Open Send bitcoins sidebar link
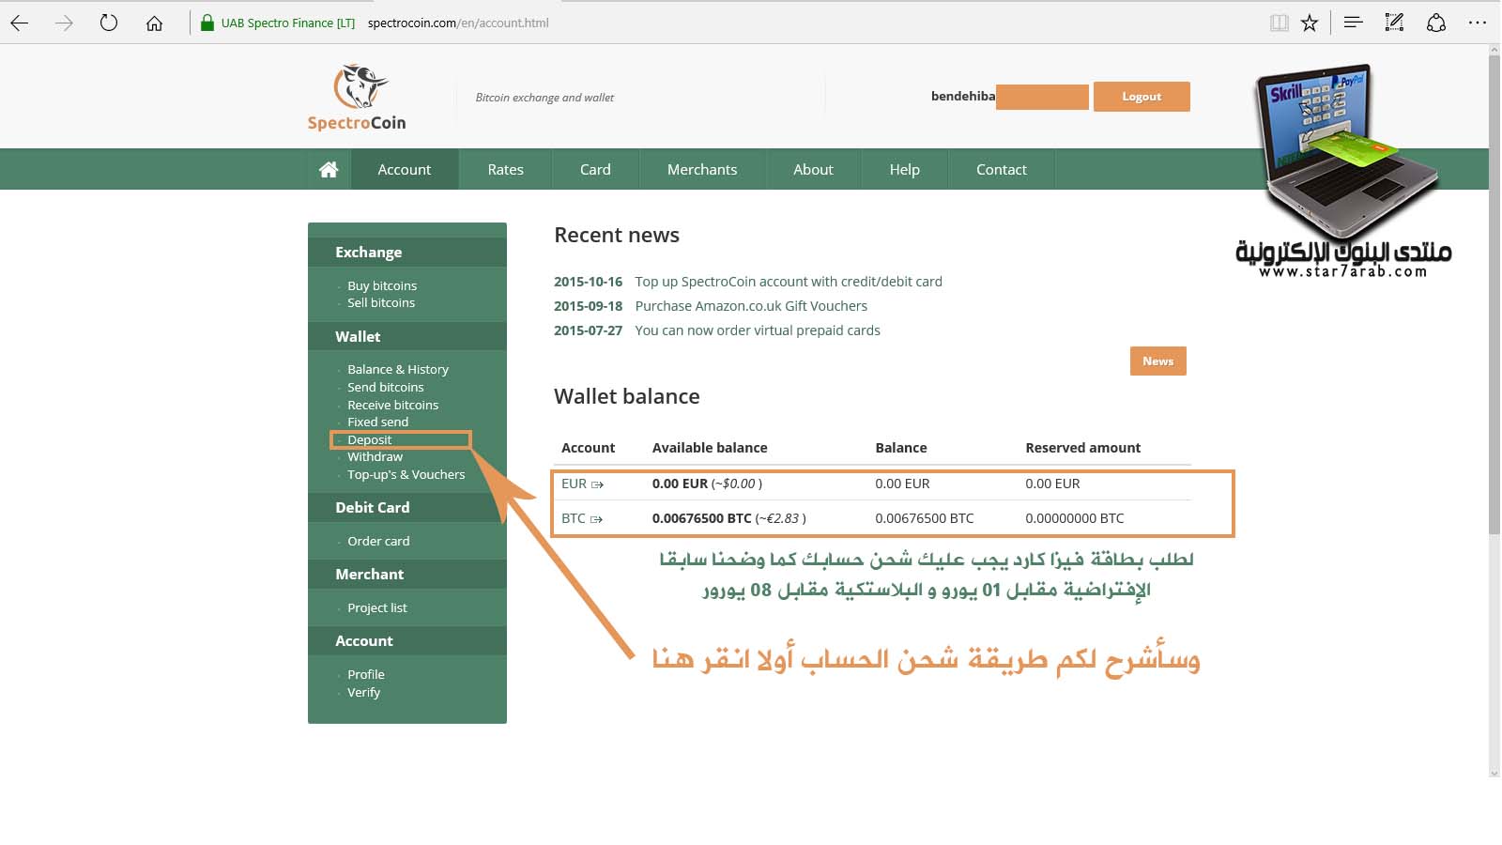 click(386, 387)
